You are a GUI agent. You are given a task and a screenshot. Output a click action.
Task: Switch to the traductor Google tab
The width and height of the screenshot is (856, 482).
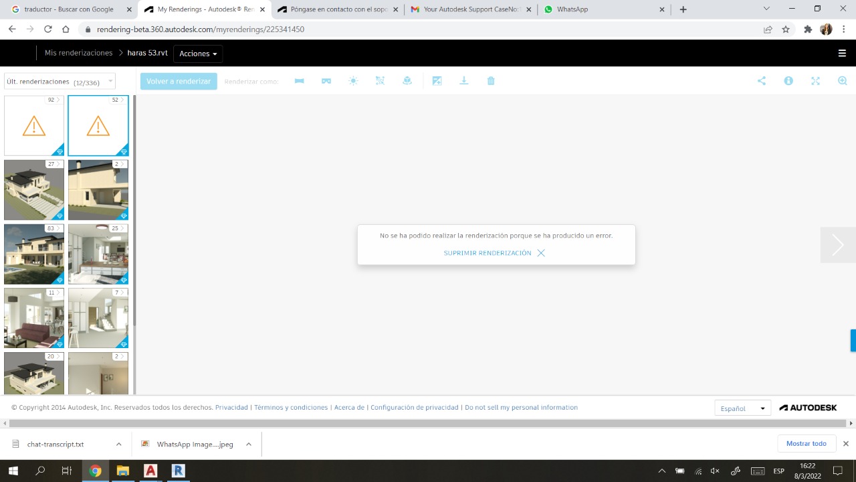pyautogui.click(x=72, y=9)
